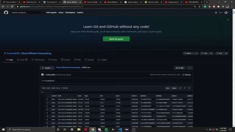The image size is (235, 132).
Task: Open Visual Studio Code from taskbar
Action: point(120,129)
